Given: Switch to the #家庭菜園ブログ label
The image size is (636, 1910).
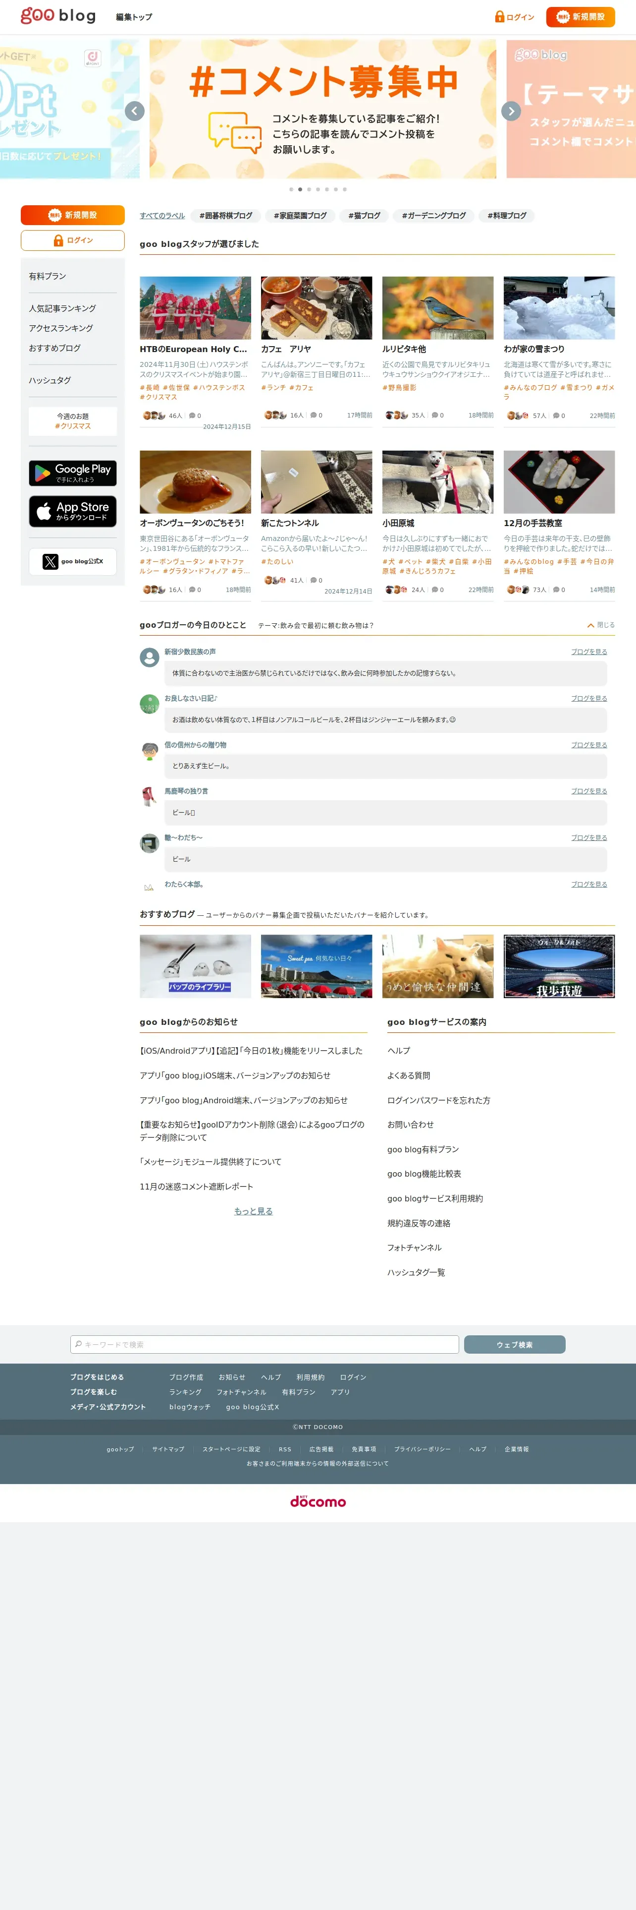Looking at the screenshot, I should tap(300, 216).
